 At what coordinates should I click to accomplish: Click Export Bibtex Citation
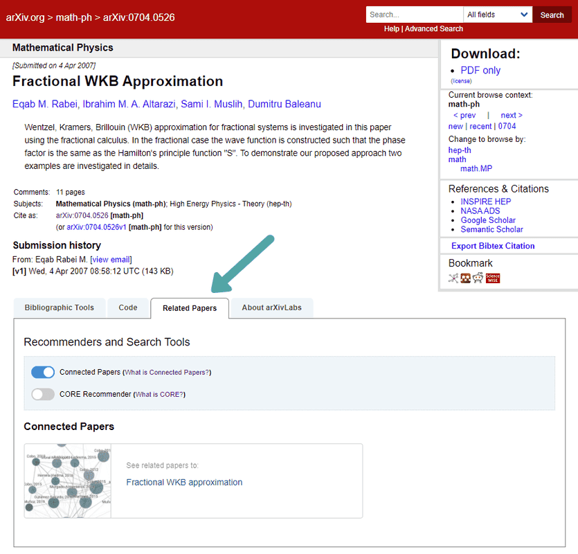pos(493,246)
